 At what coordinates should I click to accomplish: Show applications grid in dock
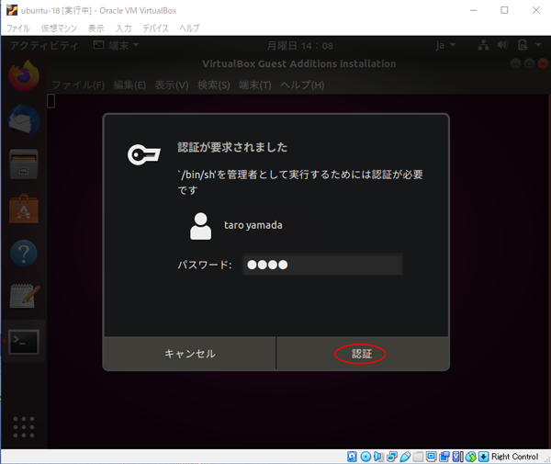[24, 427]
